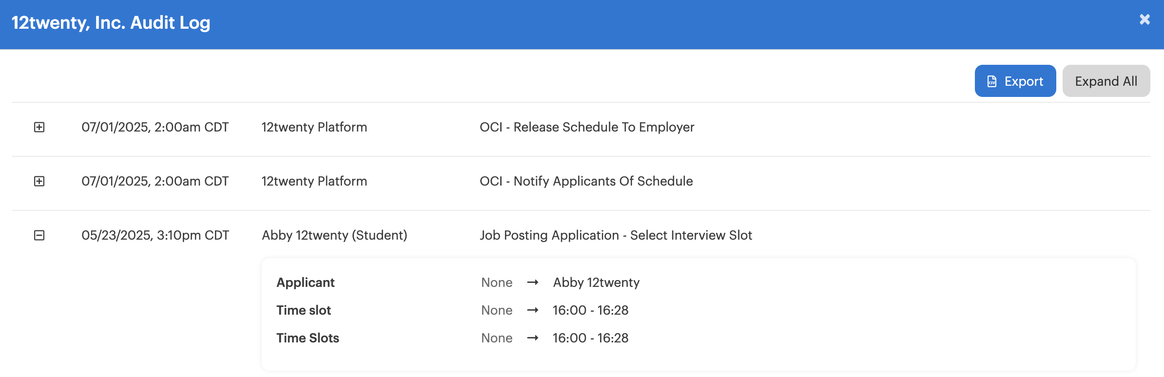Click the CSV file icon in Export
This screenshot has width=1164, height=377.
pyautogui.click(x=991, y=81)
